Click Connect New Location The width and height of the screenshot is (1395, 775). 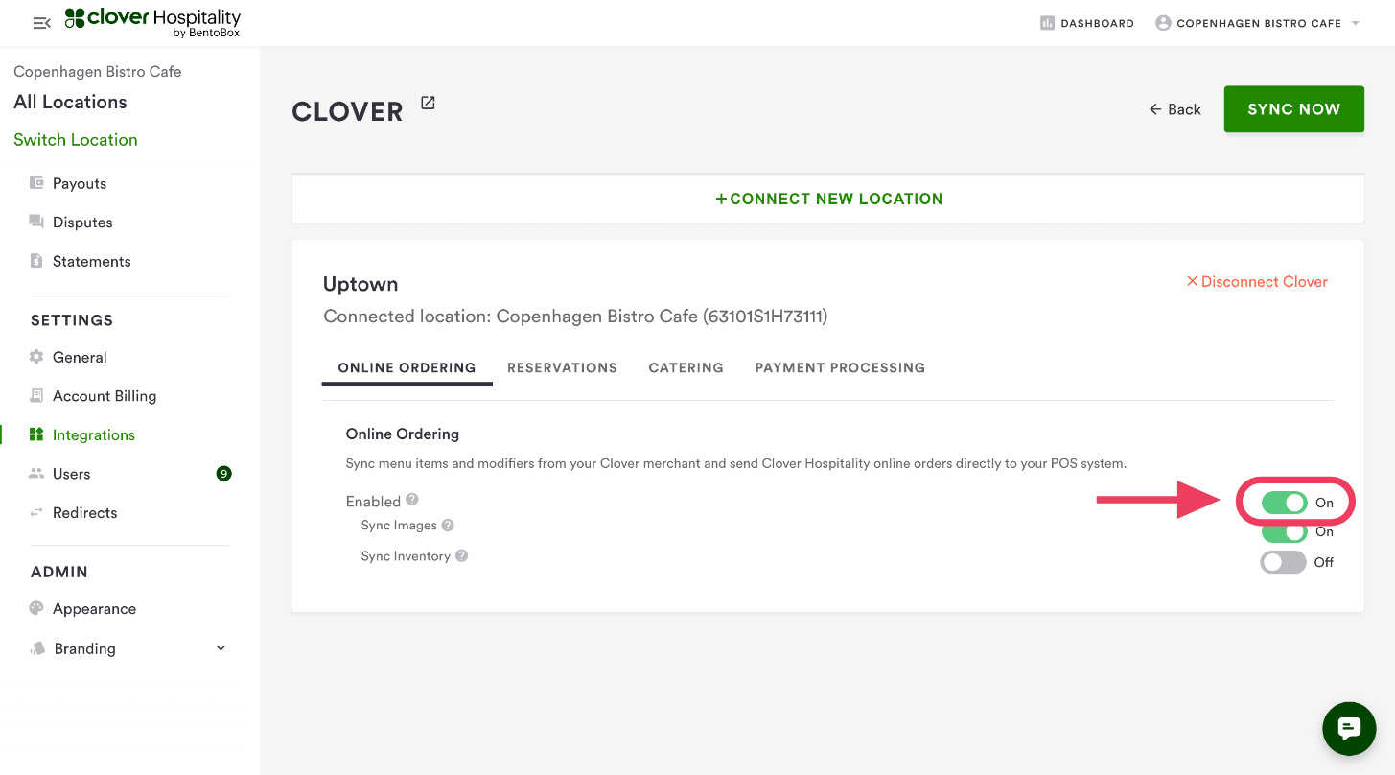pyautogui.click(x=828, y=200)
